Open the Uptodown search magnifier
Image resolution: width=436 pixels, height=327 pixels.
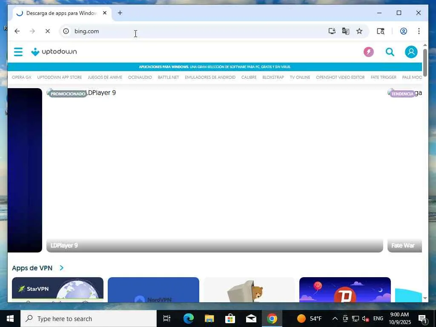390,52
